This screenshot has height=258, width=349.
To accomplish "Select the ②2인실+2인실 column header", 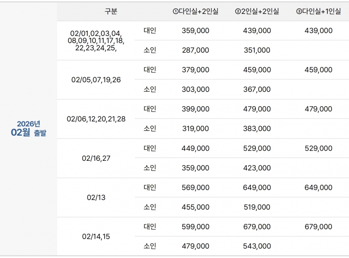I will (257, 12).
